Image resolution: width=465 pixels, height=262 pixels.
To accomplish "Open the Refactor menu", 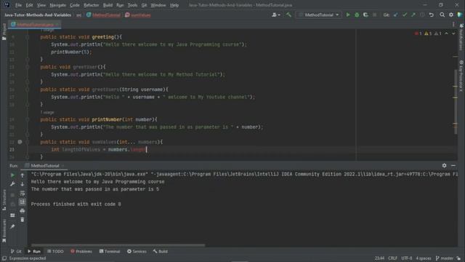I will (x=92, y=5).
